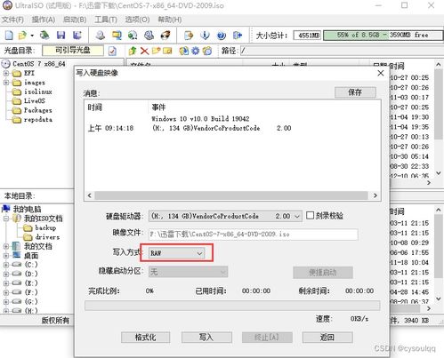Click the New file icon in the toolbar
The image size is (444, 358).
[x=9, y=36]
